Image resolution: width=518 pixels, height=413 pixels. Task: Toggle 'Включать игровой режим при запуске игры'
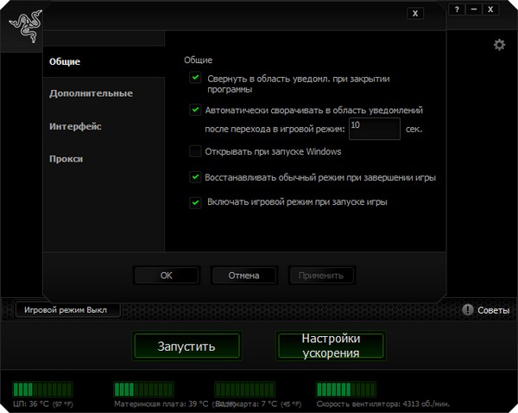coord(196,202)
